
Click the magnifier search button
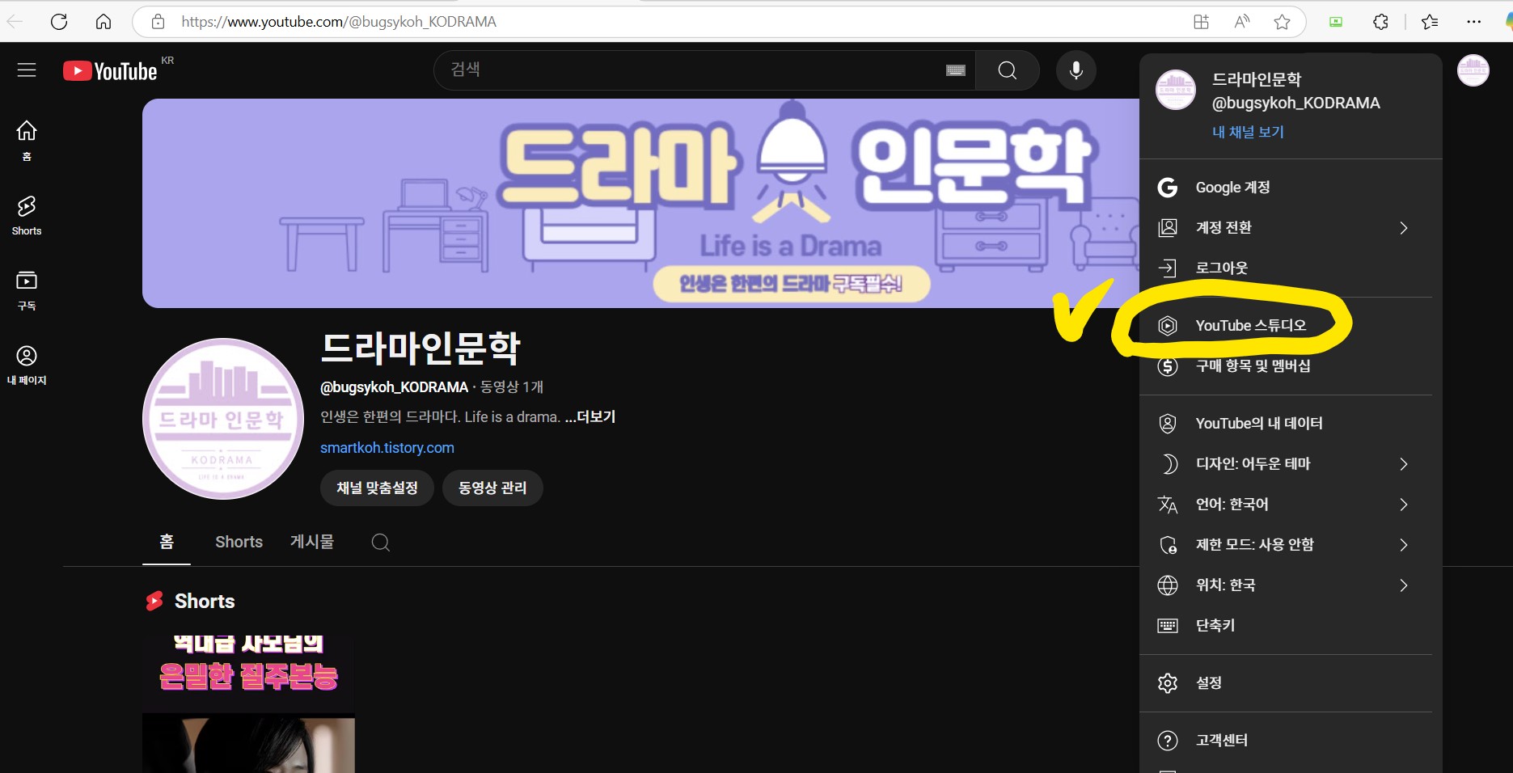[1008, 70]
